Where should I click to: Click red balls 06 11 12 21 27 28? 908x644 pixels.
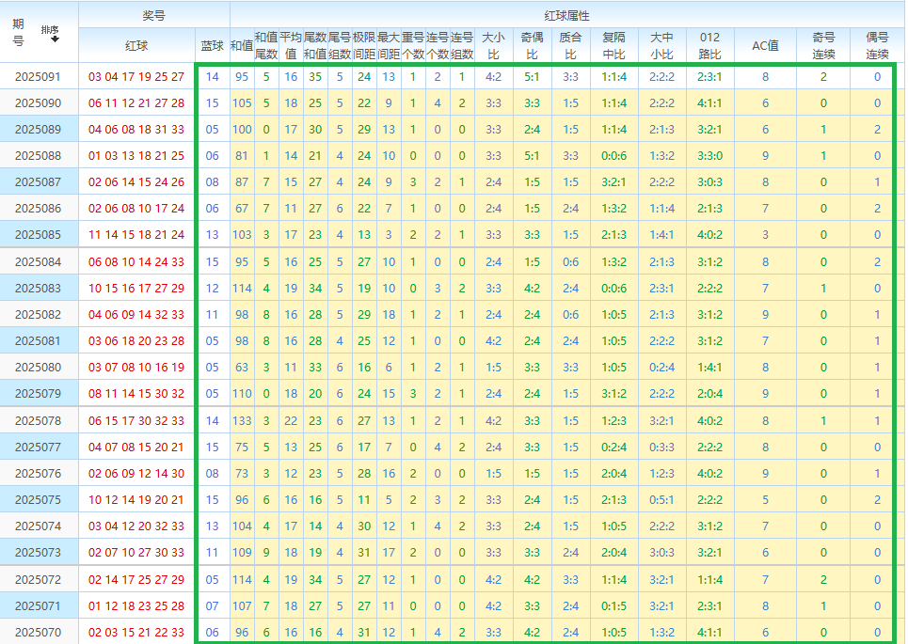click(136, 103)
